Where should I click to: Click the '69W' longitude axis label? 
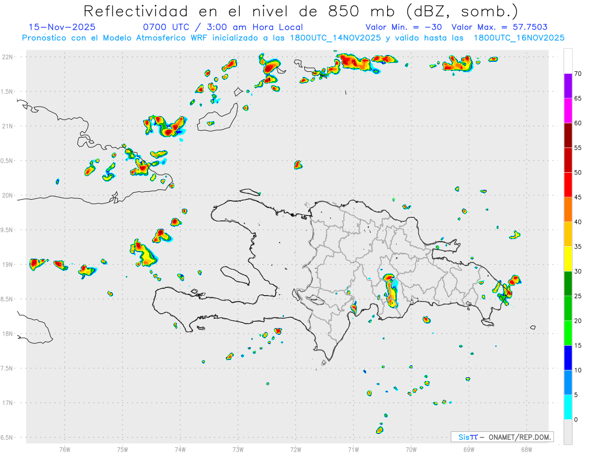click(469, 450)
